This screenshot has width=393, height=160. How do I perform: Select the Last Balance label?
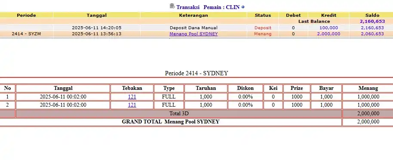coord(314,22)
